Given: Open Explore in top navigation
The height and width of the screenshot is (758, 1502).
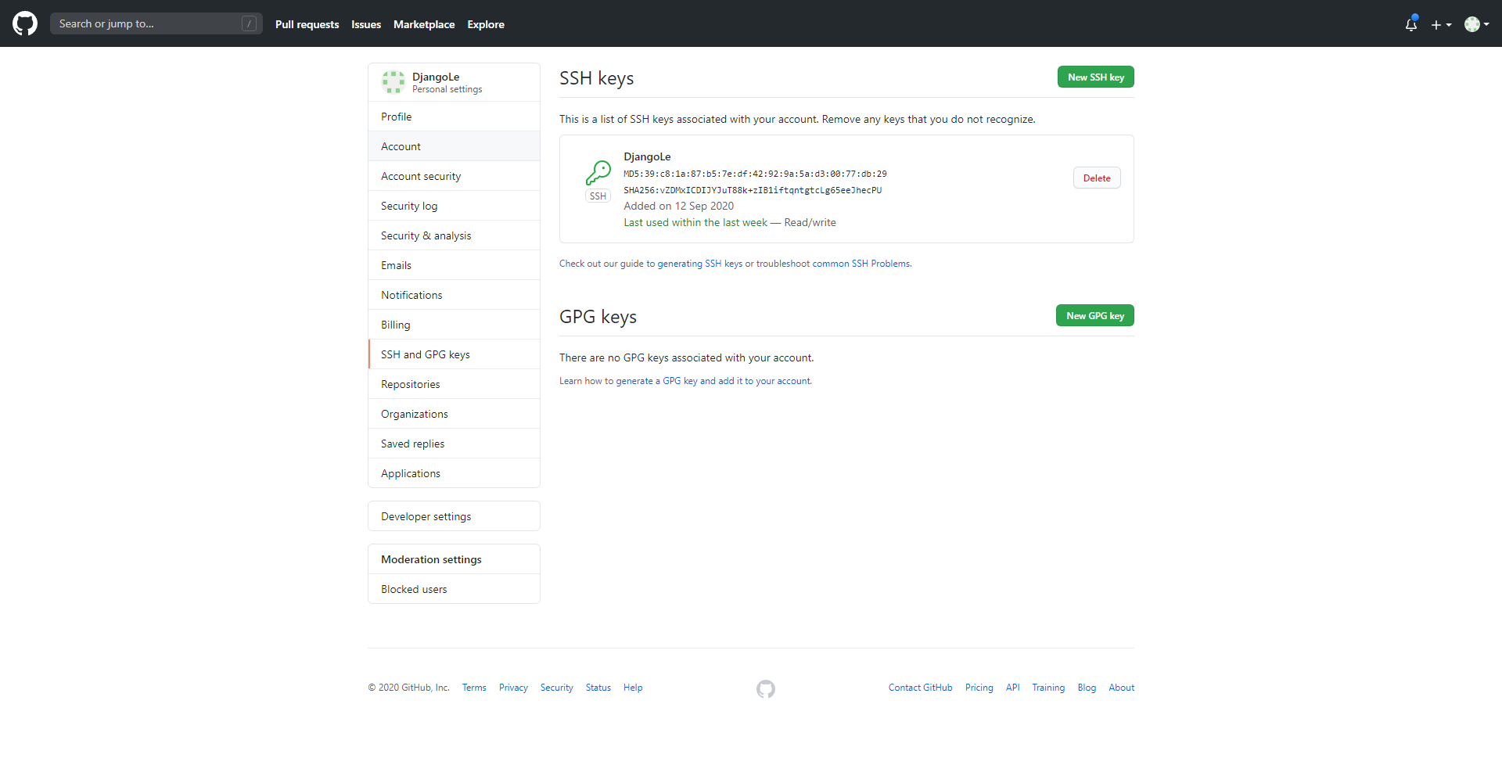Looking at the screenshot, I should tap(486, 24).
